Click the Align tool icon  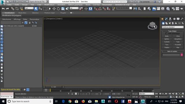[x=140, y=9]
